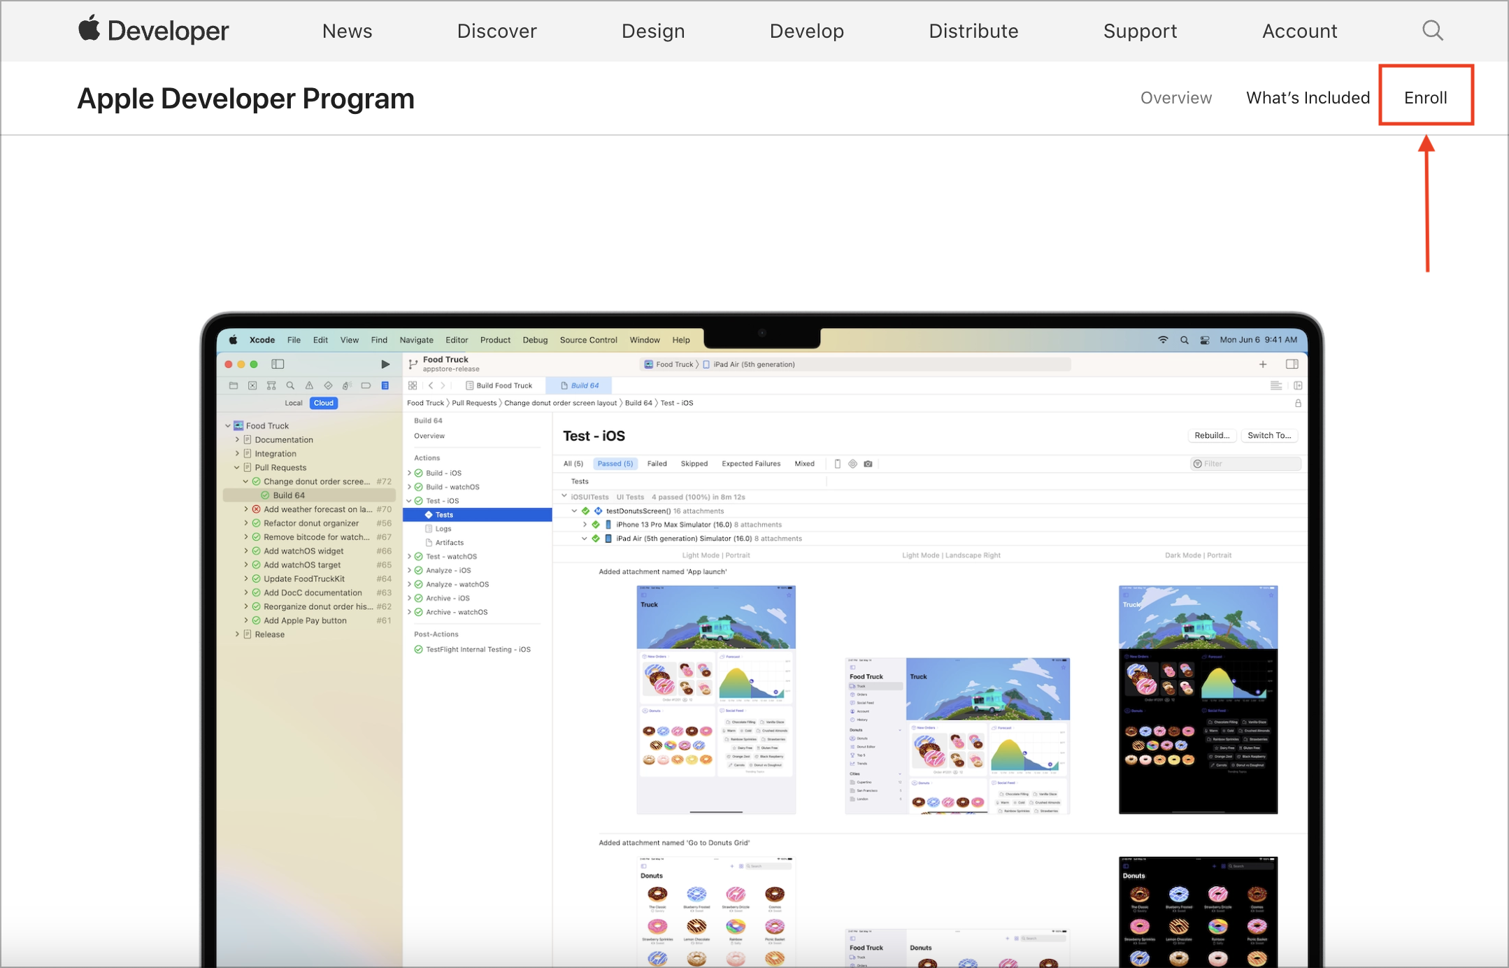Click the test Filter field

tap(1245, 464)
